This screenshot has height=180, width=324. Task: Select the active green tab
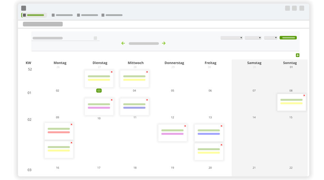pyautogui.click(x=34, y=15)
